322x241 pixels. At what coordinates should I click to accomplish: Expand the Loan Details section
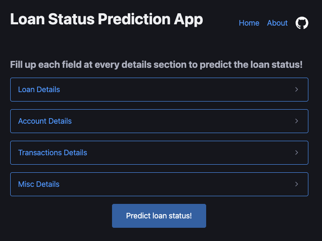(159, 90)
